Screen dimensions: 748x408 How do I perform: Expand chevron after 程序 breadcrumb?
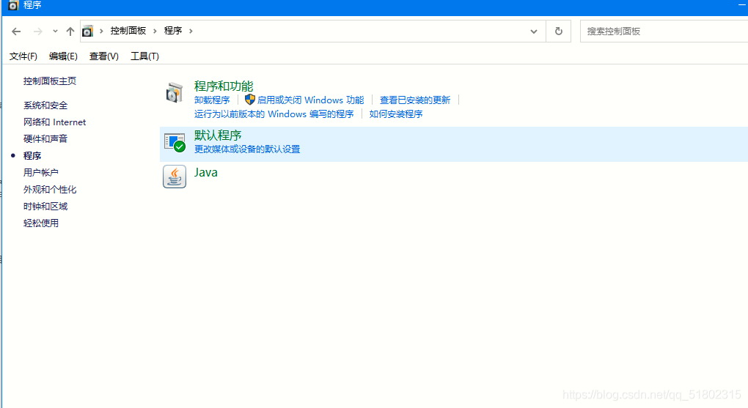[191, 31]
